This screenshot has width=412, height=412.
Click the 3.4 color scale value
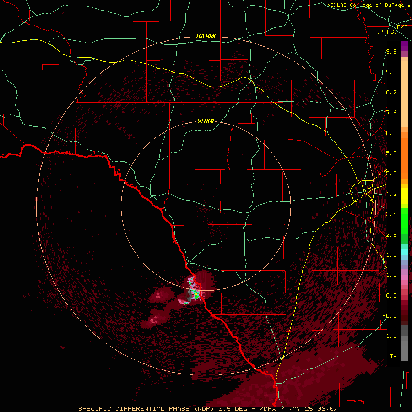391,214
